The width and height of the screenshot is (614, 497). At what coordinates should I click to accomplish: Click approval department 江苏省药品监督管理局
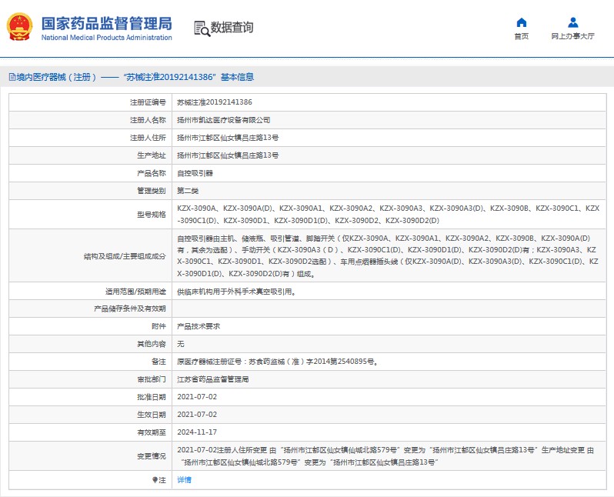pos(212,379)
